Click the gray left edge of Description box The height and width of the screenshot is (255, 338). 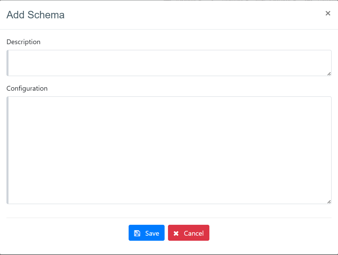click(x=7, y=63)
